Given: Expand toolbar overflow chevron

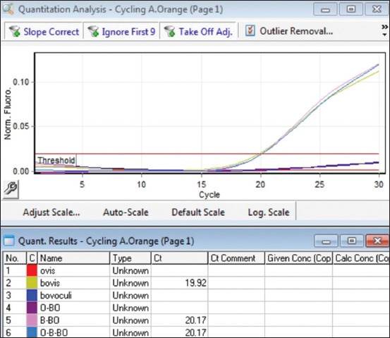Looking at the screenshot, I should [x=384, y=30].
